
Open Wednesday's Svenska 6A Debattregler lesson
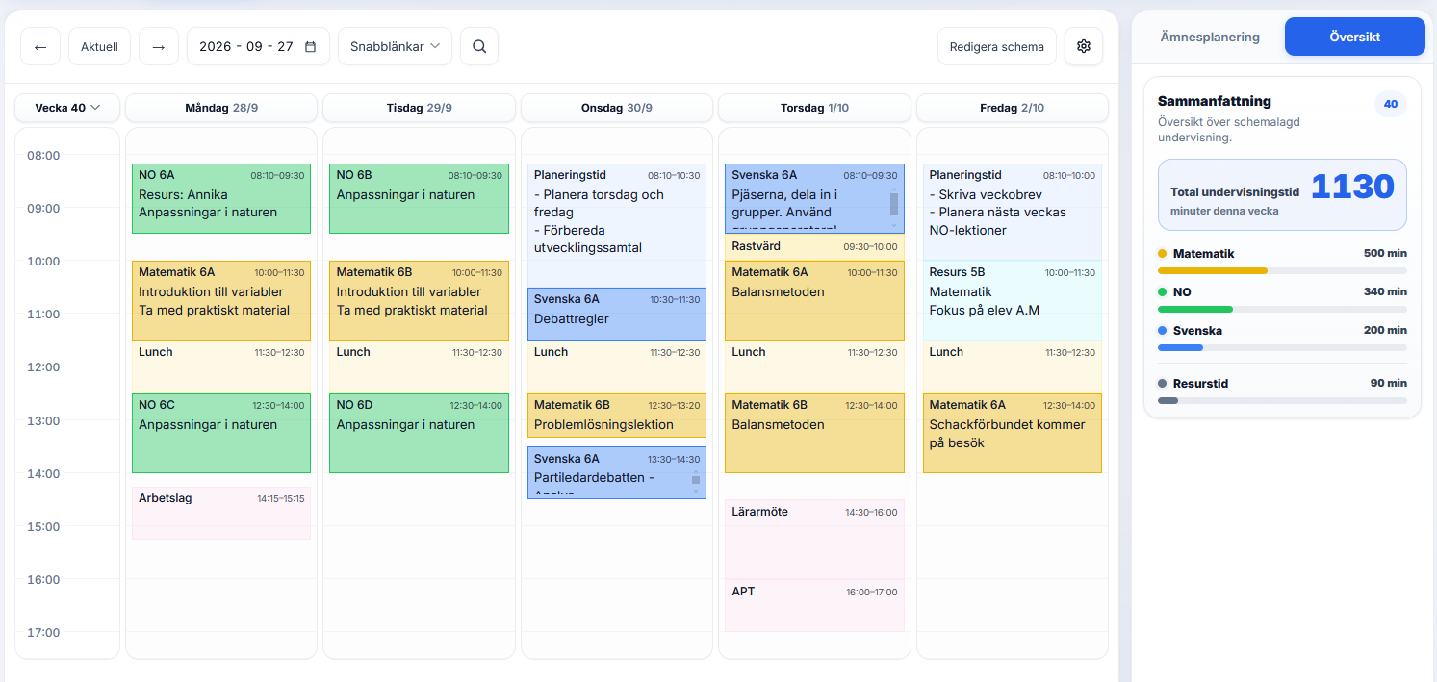[617, 314]
